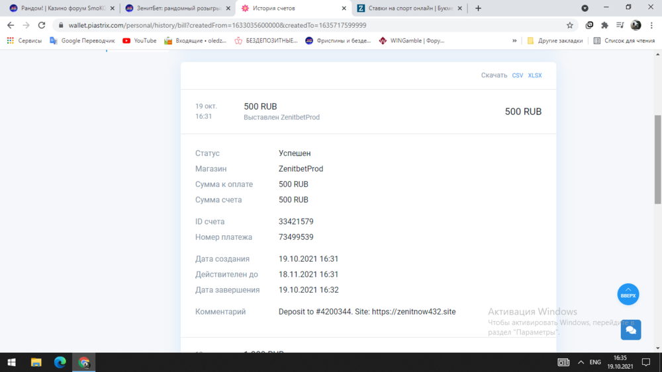Image resolution: width=662 pixels, height=372 pixels.
Task: Open the profile avatar in the toolbar
Action: [636, 25]
